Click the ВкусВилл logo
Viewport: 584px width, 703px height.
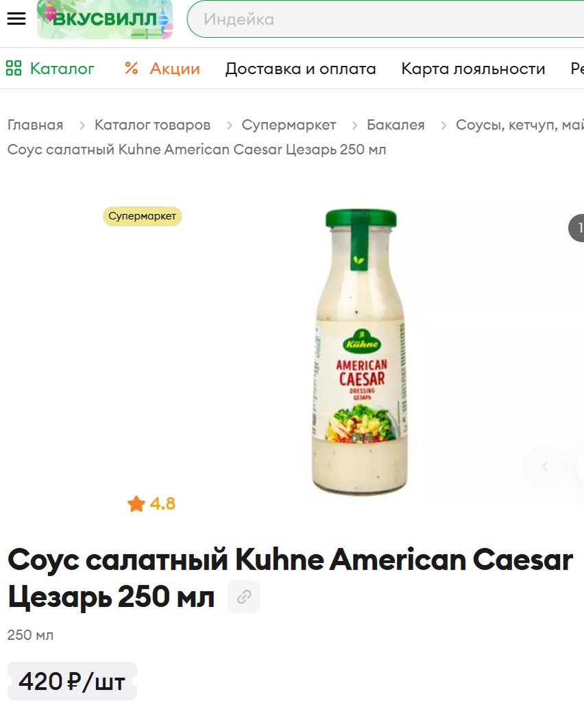(105, 19)
